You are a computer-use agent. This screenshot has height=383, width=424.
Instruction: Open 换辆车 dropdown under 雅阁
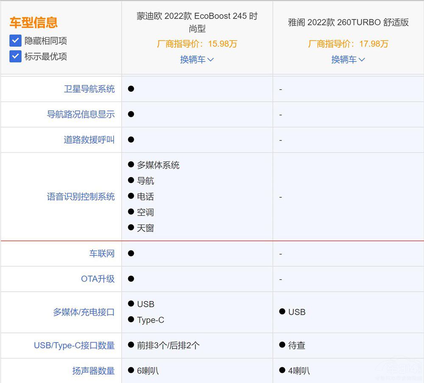click(x=348, y=59)
